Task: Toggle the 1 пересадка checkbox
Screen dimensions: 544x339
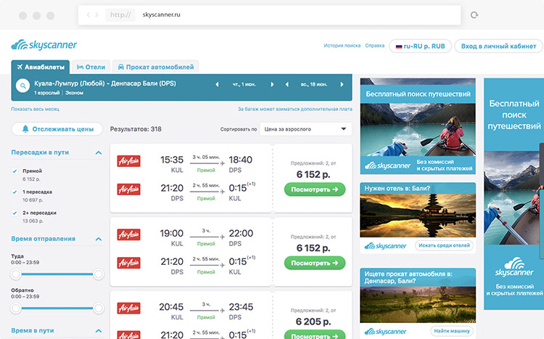Action: click(x=15, y=191)
